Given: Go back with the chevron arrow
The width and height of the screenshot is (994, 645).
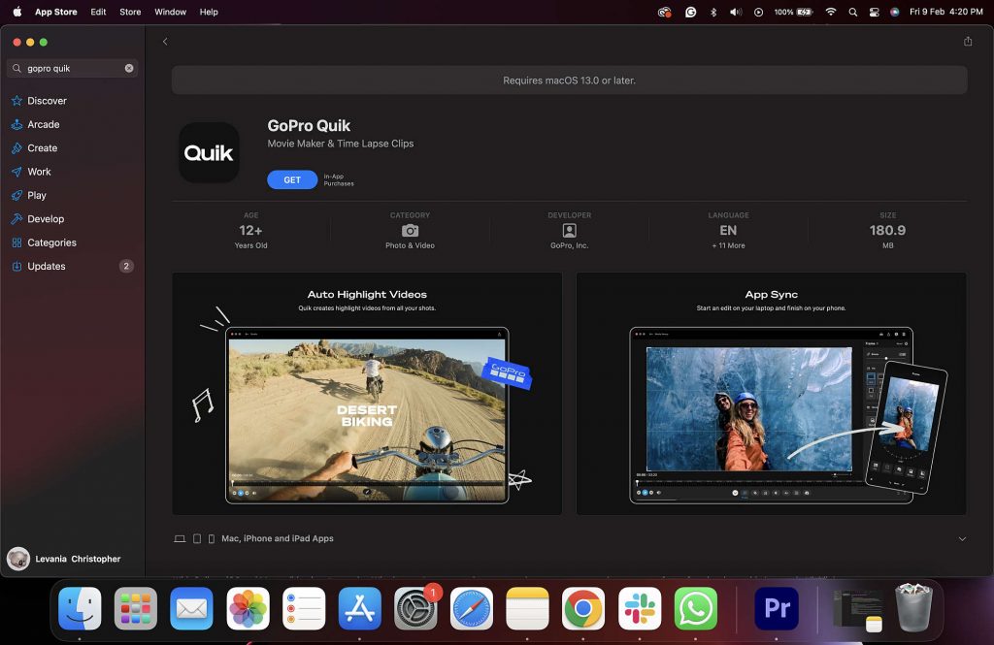Looking at the screenshot, I should click(x=165, y=42).
